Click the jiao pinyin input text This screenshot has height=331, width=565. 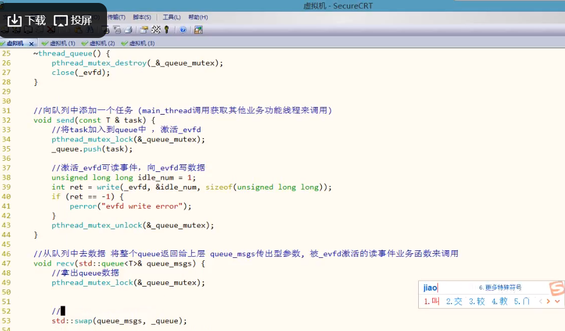[430, 287]
